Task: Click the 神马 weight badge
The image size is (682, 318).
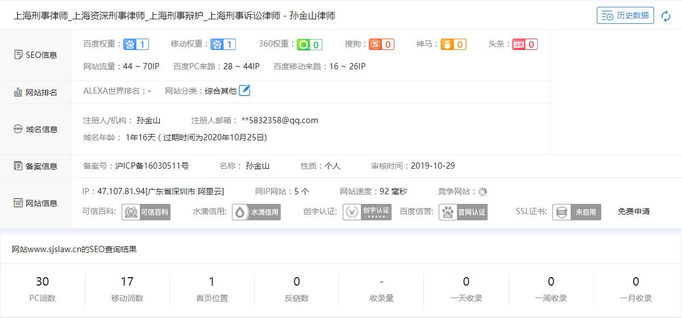Action: pyautogui.click(x=453, y=44)
